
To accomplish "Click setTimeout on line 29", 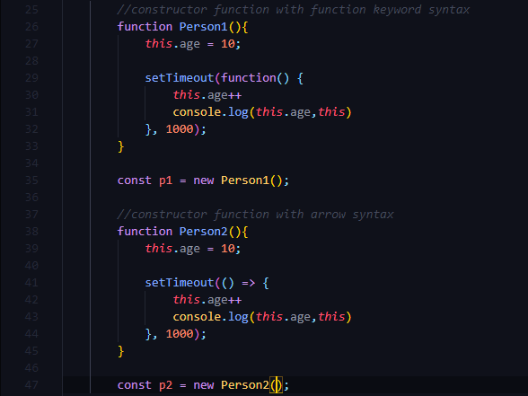I will click(180, 78).
